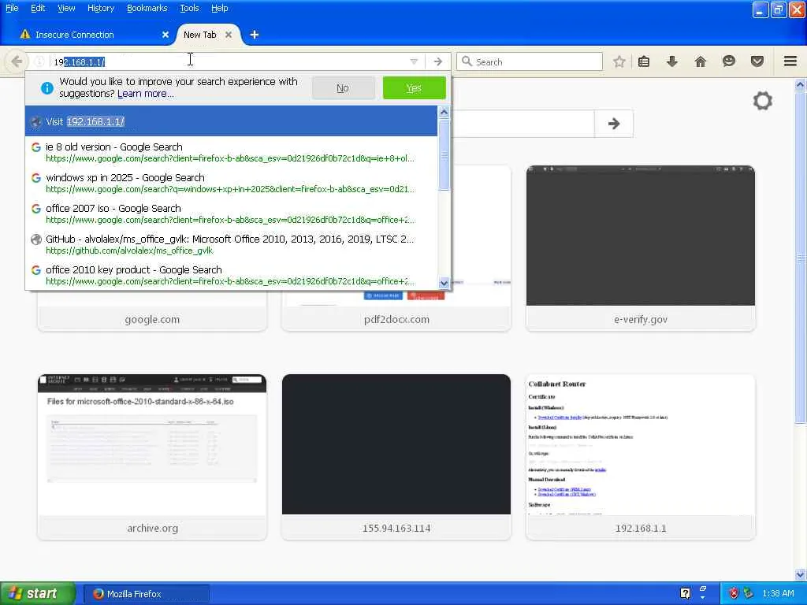Open the hamburger menu
Screen dimensions: 807x605
(790, 61)
